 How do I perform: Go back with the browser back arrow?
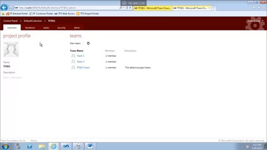click(4, 7)
